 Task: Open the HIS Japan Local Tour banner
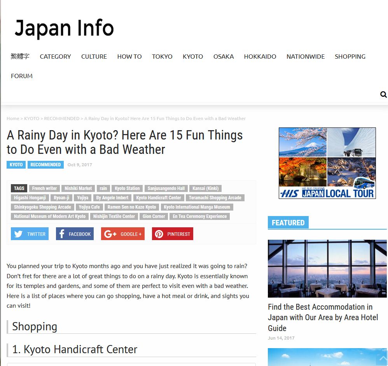[x=327, y=163]
